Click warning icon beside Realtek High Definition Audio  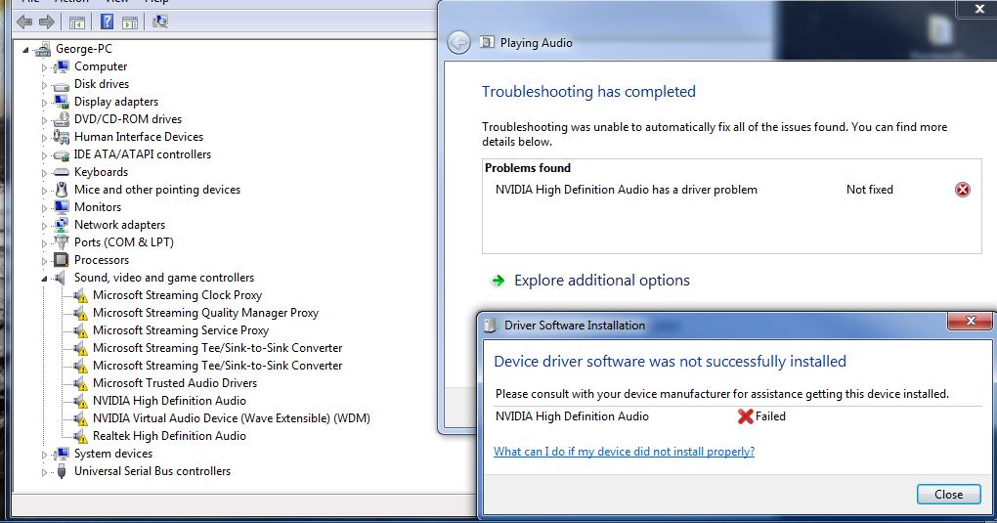(81, 436)
